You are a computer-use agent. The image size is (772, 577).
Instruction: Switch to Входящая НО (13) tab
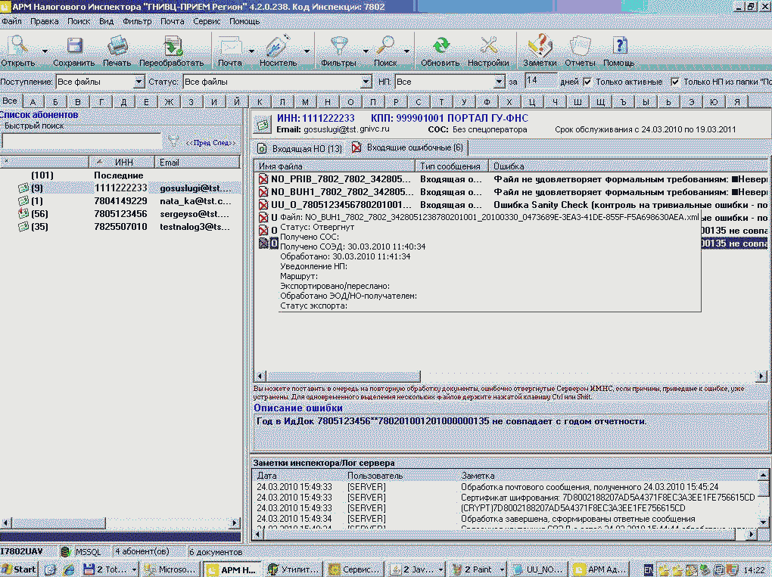point(299,148)
